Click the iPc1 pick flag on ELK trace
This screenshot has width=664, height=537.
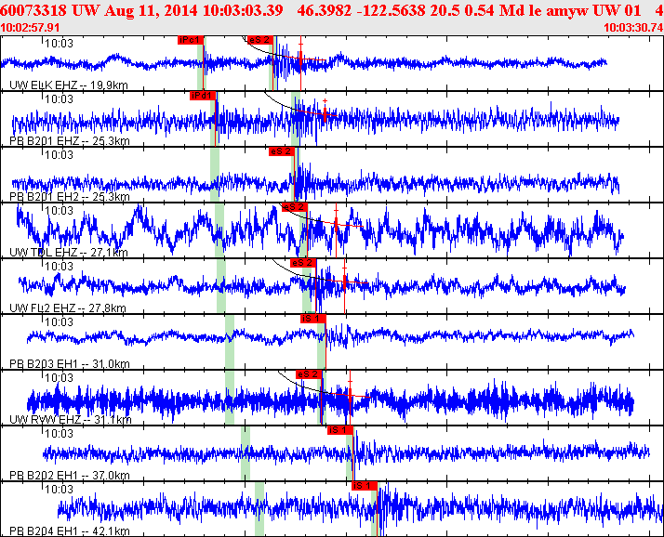[x=191, y=40]
